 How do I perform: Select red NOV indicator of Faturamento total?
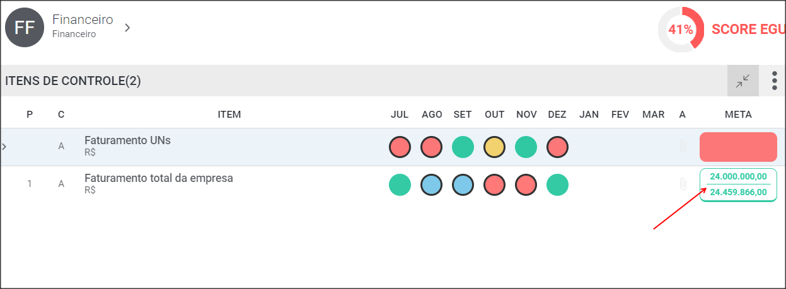[x=526, y=184]
